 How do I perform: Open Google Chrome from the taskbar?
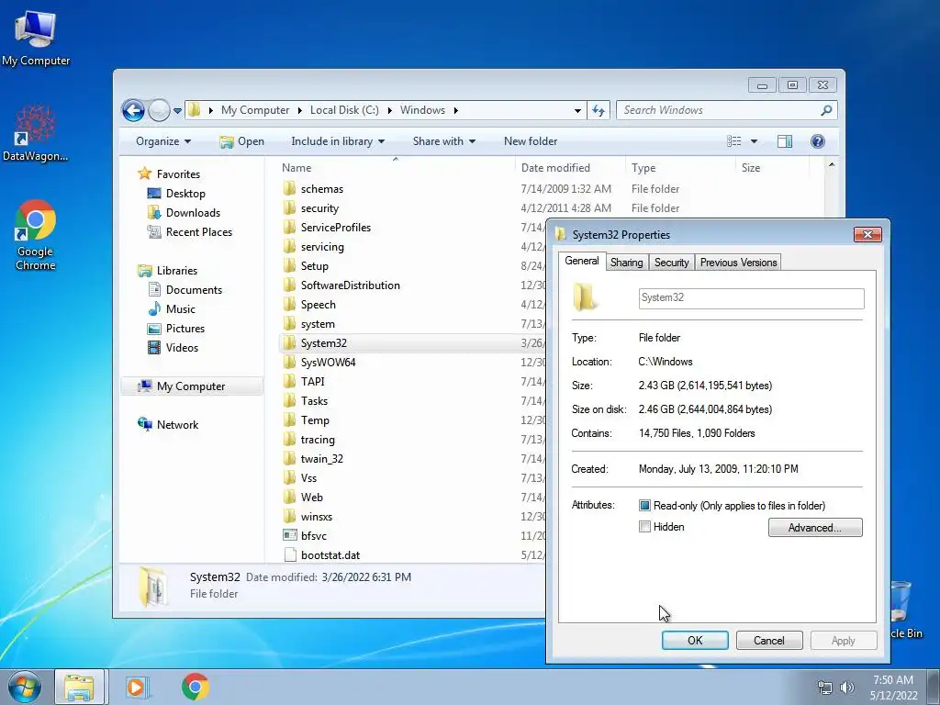(x=196, y=687)
